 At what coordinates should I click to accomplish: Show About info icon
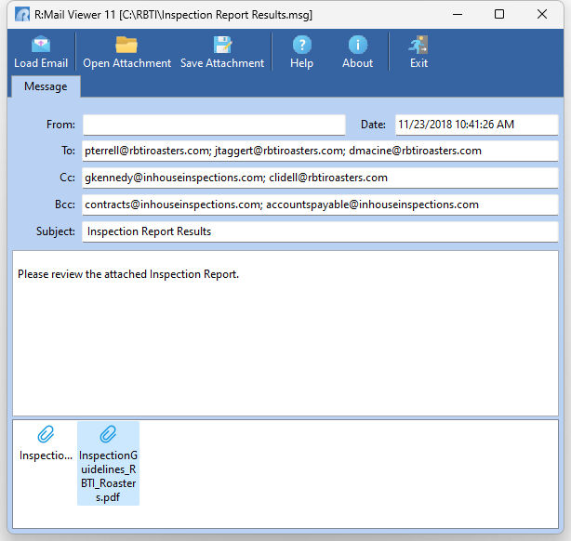[358, 45]
